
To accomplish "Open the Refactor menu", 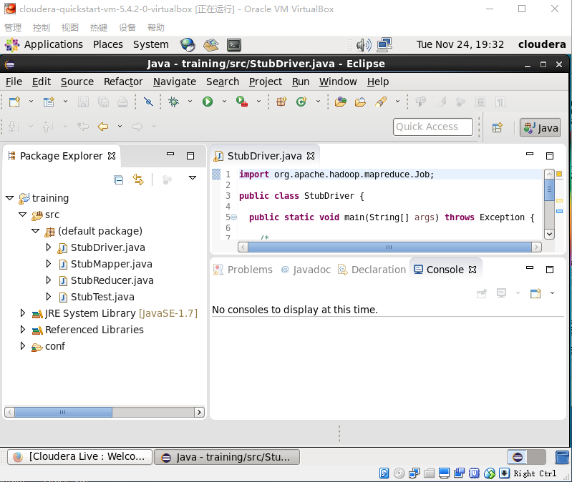I will (x=123, y=82).
